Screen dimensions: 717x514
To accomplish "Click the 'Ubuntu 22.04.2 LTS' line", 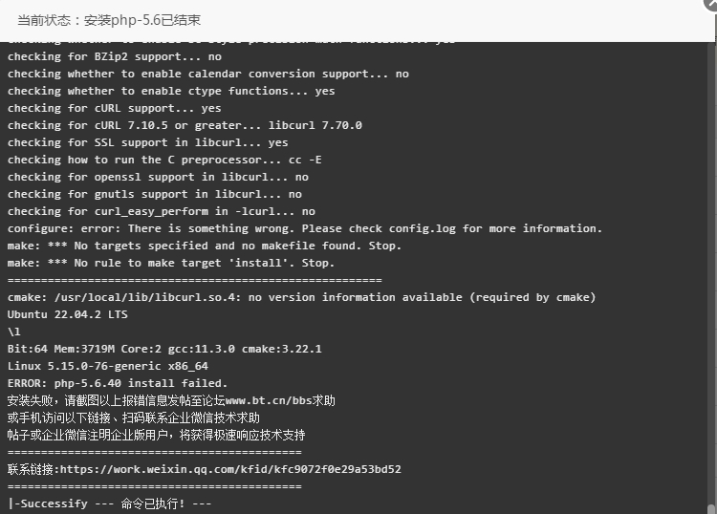I will (68, 314).
